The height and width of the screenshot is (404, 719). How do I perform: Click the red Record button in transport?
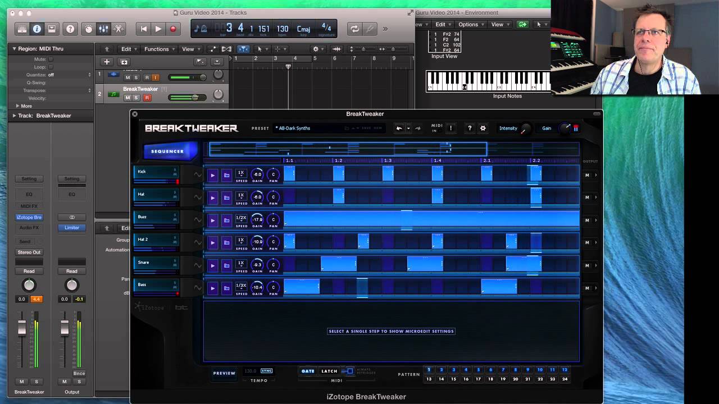[173, 29]
